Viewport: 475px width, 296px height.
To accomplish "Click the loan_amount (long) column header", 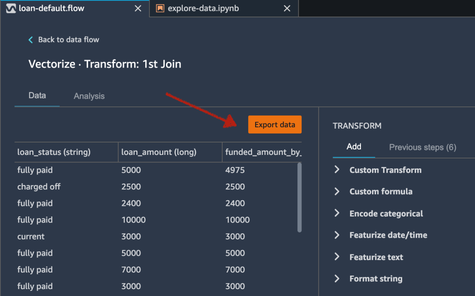I will (x=158, y=152).
